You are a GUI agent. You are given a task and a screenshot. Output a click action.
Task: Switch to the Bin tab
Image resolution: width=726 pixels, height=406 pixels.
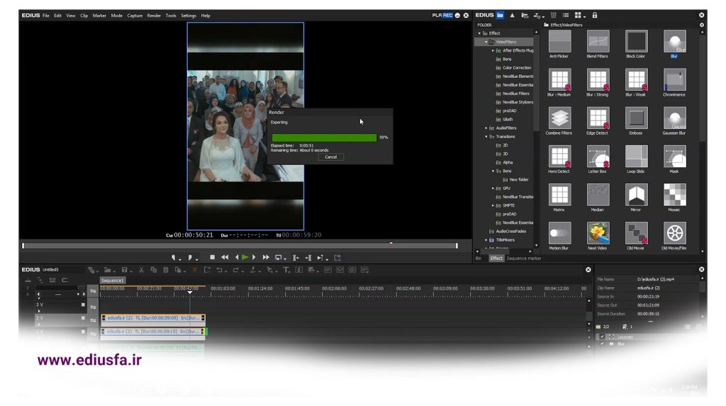479,259
